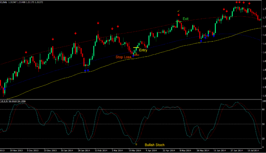Click the red down arrow above the Exit marker
The image size is (266, 153).
178,15
